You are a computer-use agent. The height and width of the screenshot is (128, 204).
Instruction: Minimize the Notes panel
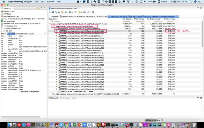(198, 98)
